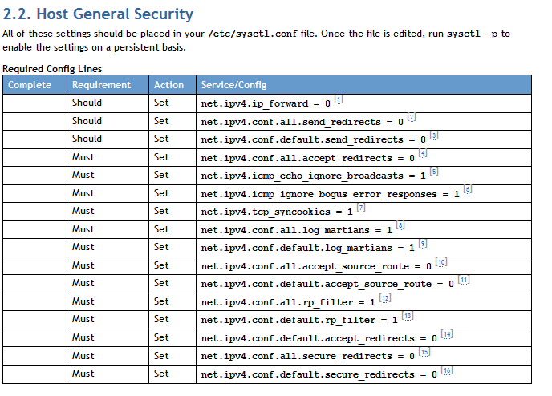Image resolution: width=552 pixels, height=396 pixels.
Task: Open footnote 13 for default.rp_filter
Action: (408, 317)
